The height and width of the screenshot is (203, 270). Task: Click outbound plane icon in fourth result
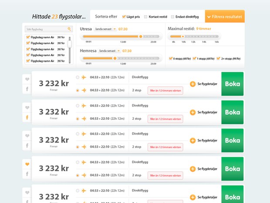click(x=84, y=162)
